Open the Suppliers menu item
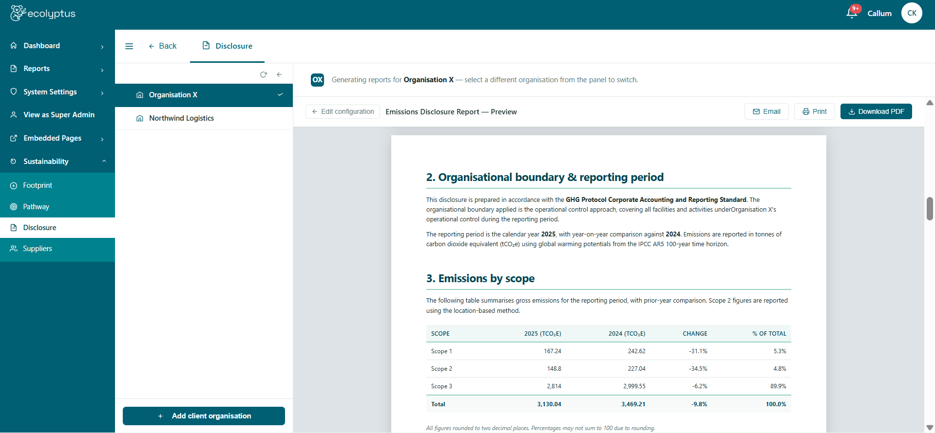 [x=57, y=249]
